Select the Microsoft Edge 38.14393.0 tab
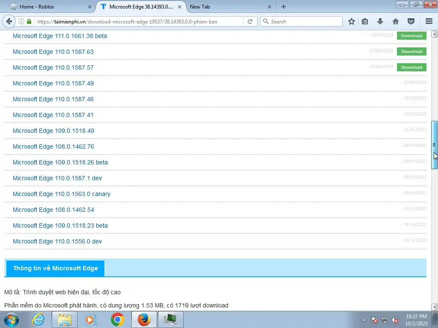 (141, 7)
